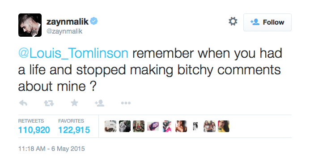
Task: Click the eighth avatar showing two people
Action: [x=209, y=126]
